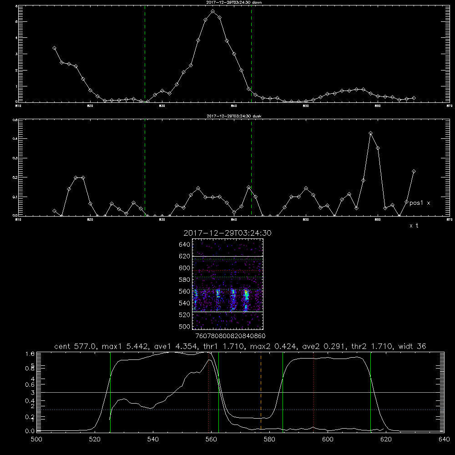Click the '2017-12-29T03:24:30 dusk' plot title
The image size is (455, 455).
pos(234,116)
